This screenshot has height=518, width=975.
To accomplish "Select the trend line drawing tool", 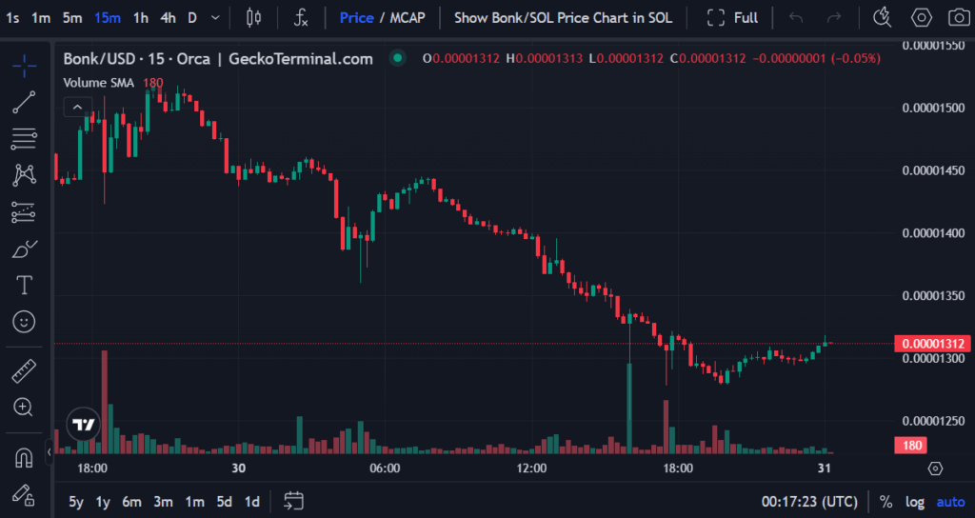I will click(x=24, y=102).
